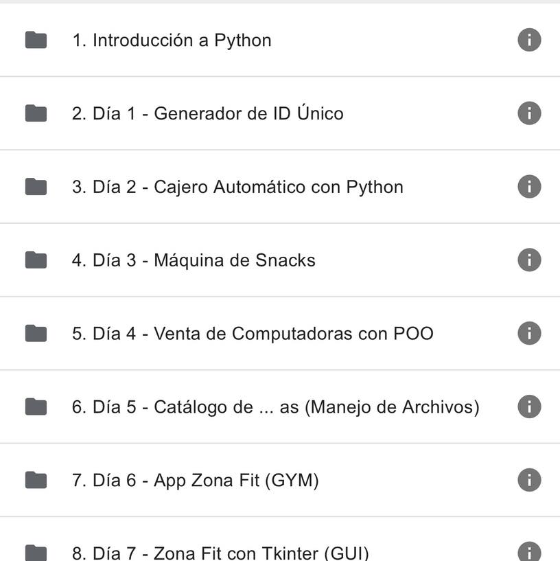This screenshot has height=561, width=560.
Task: Show details for Venta de Computadoras con POO
Action: [529, 333]
